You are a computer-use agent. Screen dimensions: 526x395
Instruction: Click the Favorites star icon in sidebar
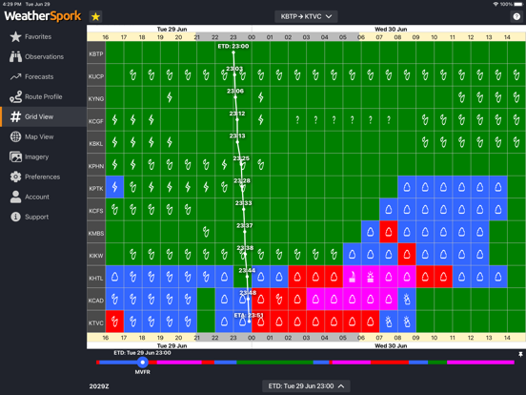[15, 36]
